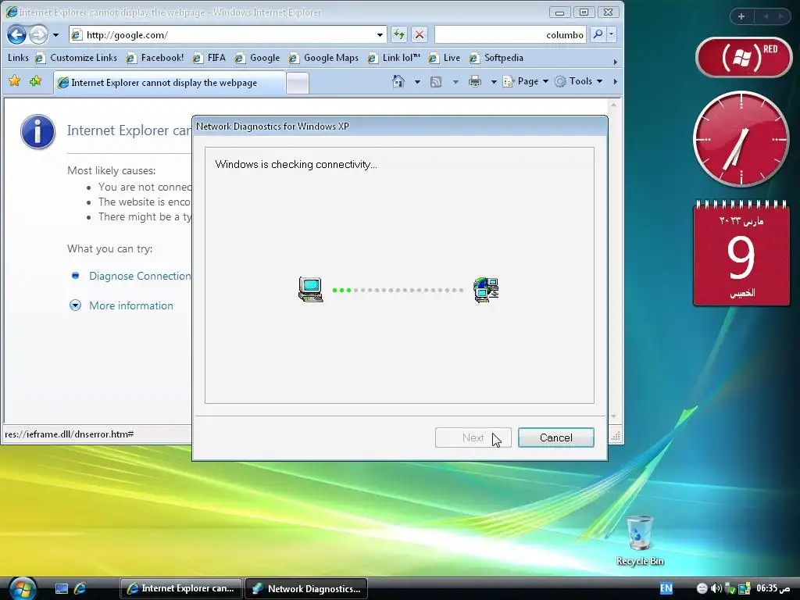Open the Live link in Links bar
Viewport: 800px width, 600px height.
click(445, 58)
